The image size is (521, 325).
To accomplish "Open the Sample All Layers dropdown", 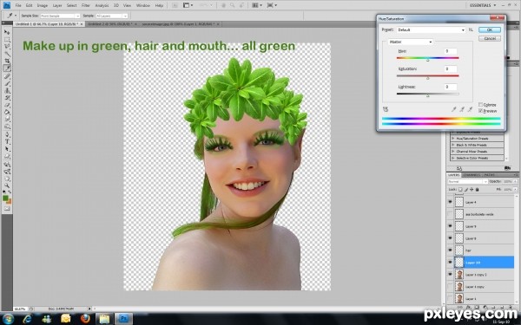I will pos(112,16).
